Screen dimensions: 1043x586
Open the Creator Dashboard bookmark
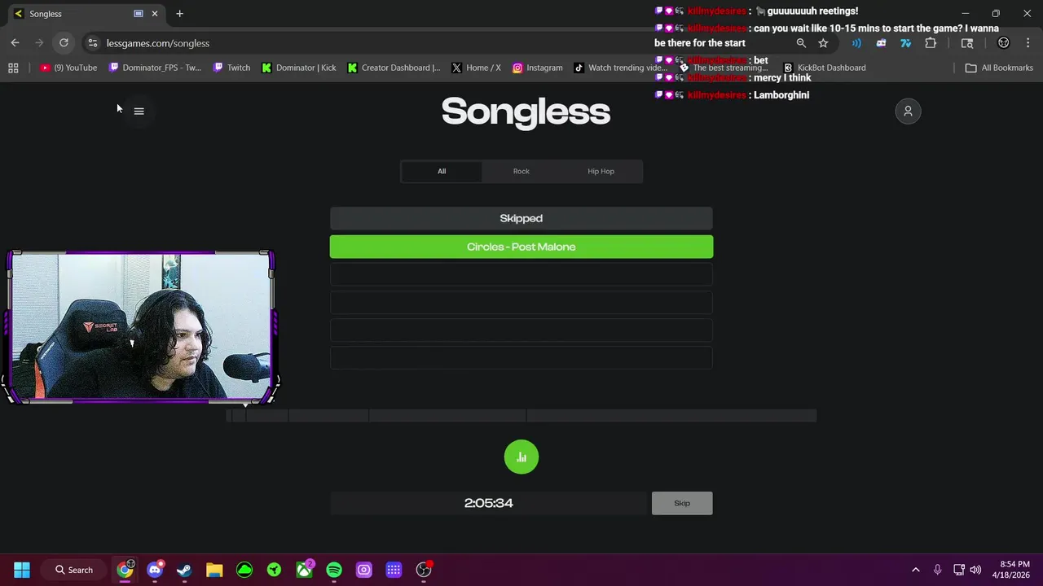click(x=394, y=68)
